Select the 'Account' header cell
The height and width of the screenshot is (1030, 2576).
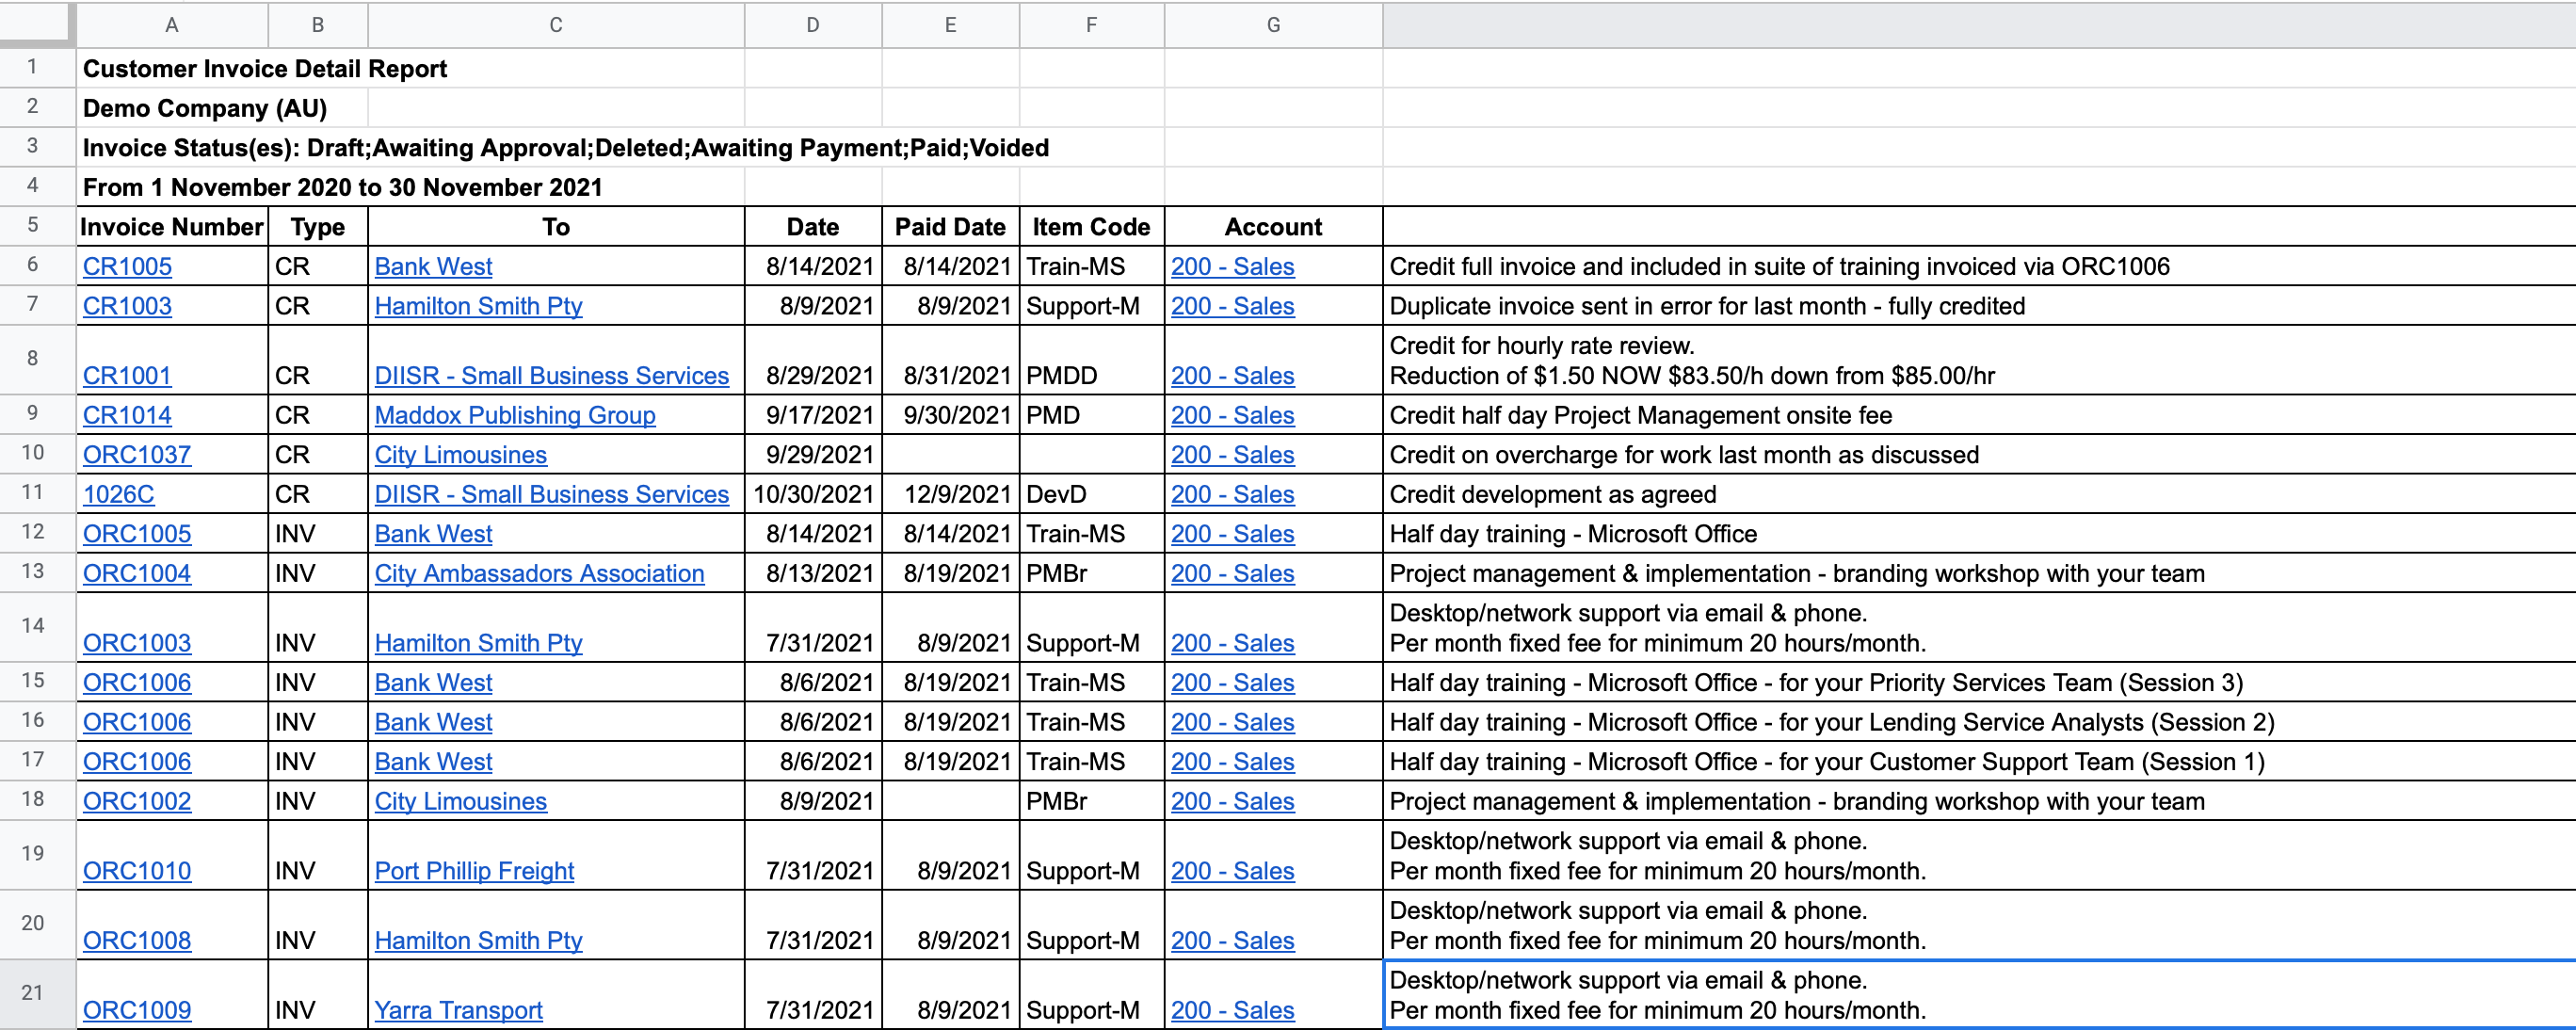click(1273, 227)
